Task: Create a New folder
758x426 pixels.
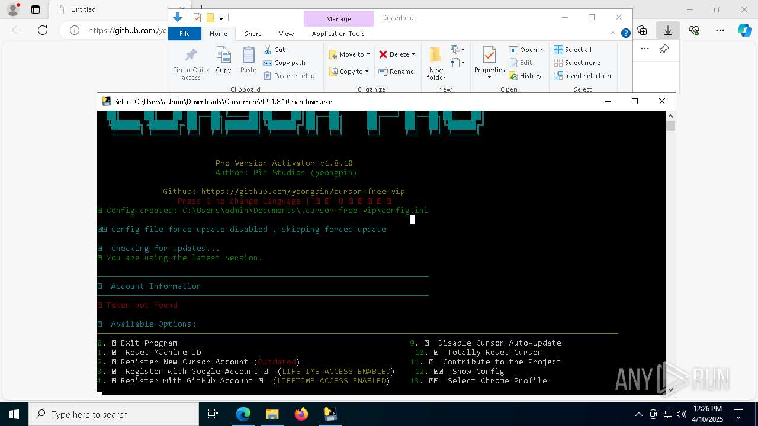Action: click(436, 63)
